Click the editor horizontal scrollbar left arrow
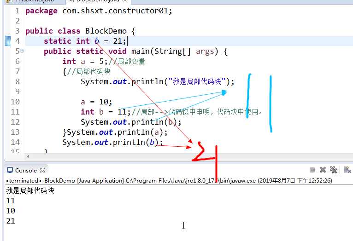This screenshot has width=353, height=241. click(28, 156)
